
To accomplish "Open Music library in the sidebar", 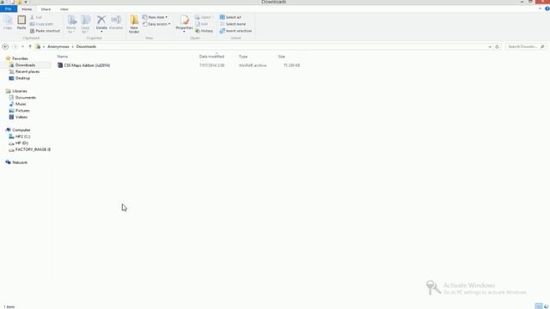I will click(21, 104).
